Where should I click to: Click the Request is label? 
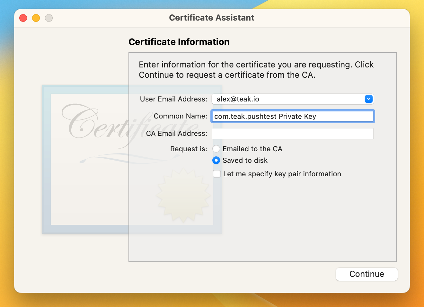click(189, 149)
